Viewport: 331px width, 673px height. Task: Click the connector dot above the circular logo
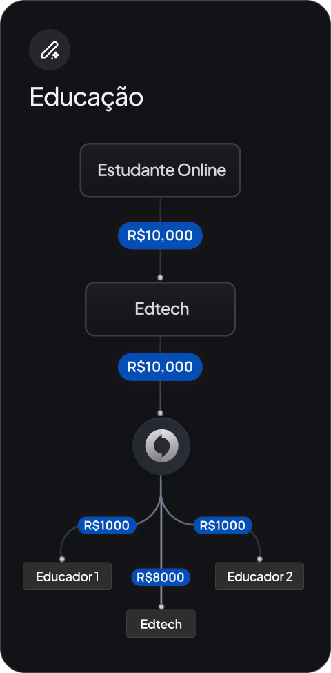pyautogui.click(x=161, y=413)
